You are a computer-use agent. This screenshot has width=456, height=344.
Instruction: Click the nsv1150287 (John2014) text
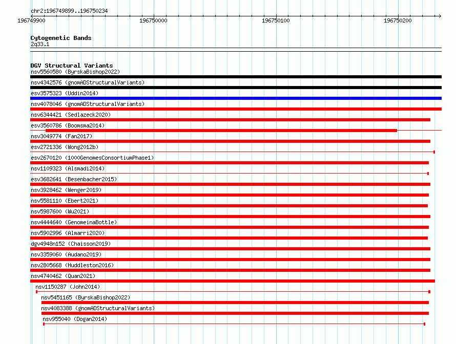(68, 287)
